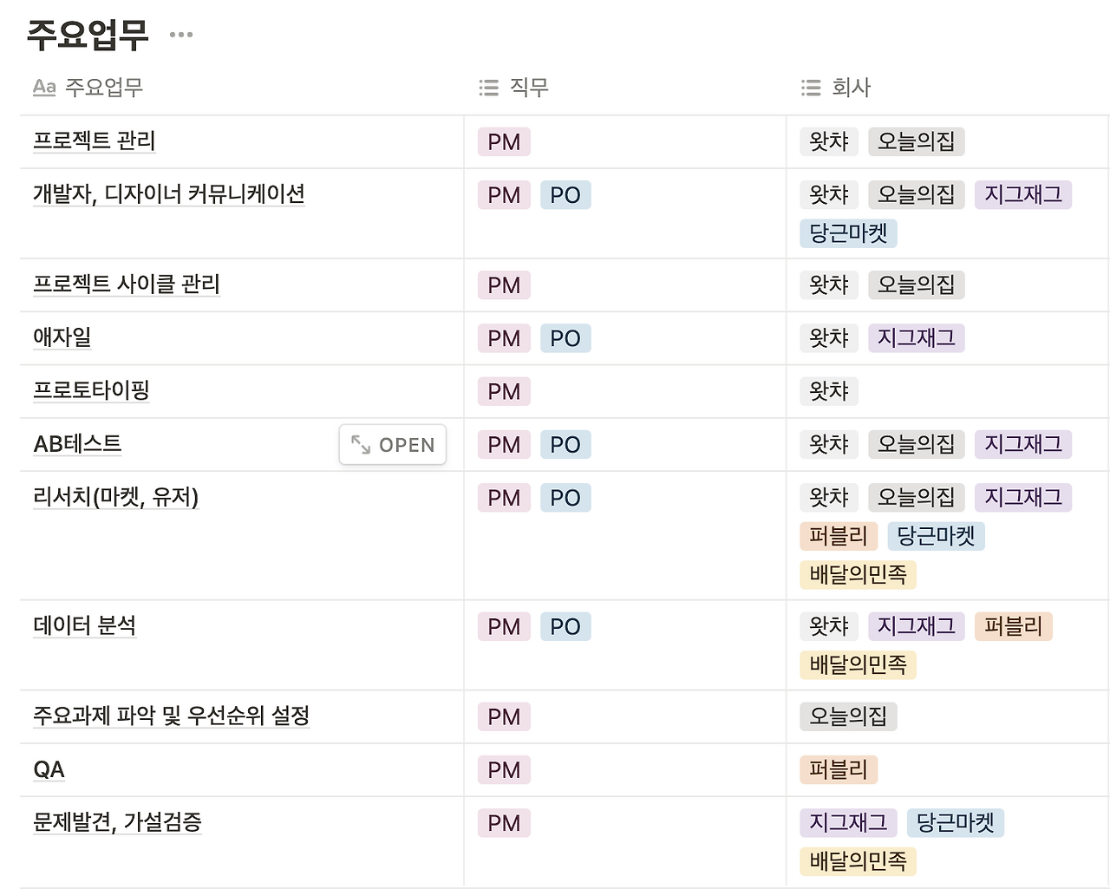
Task: Click the Aa icon on 주요업무 column header
Action: (x=44, y=88)
